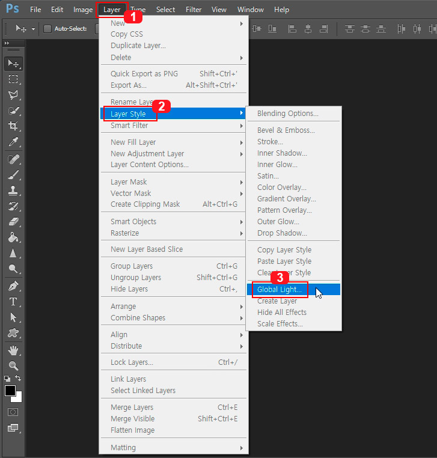Select the Quick Selection tool
The image size is (437, 458).
click(x=13, y=111)
